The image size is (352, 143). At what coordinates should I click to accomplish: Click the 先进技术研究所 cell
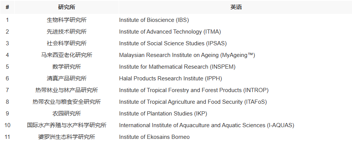pyautogui.click(x=67, y=32)
